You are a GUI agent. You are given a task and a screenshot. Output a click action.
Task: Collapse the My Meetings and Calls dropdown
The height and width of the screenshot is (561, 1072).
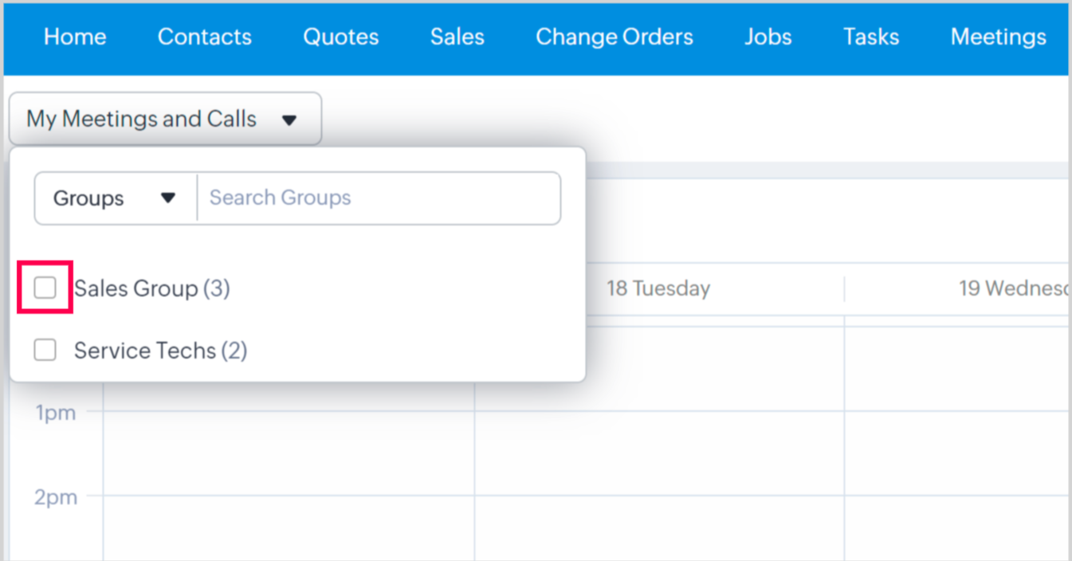[165, 120]
